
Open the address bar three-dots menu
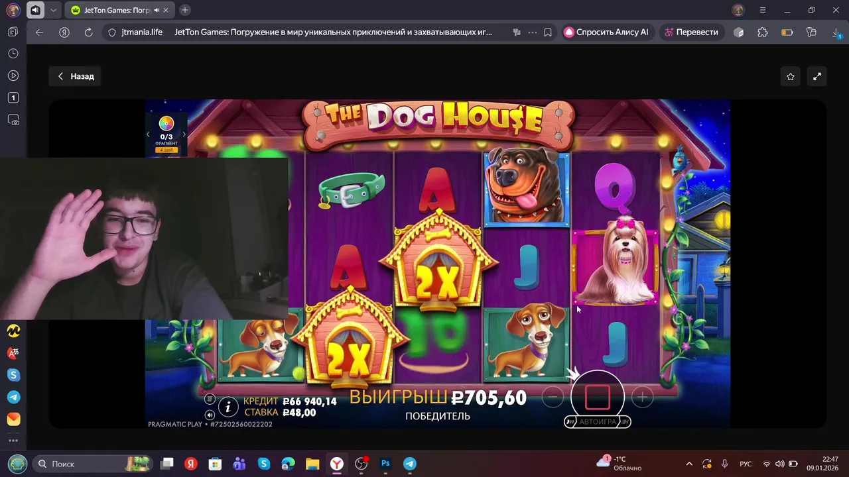[533, 32]
